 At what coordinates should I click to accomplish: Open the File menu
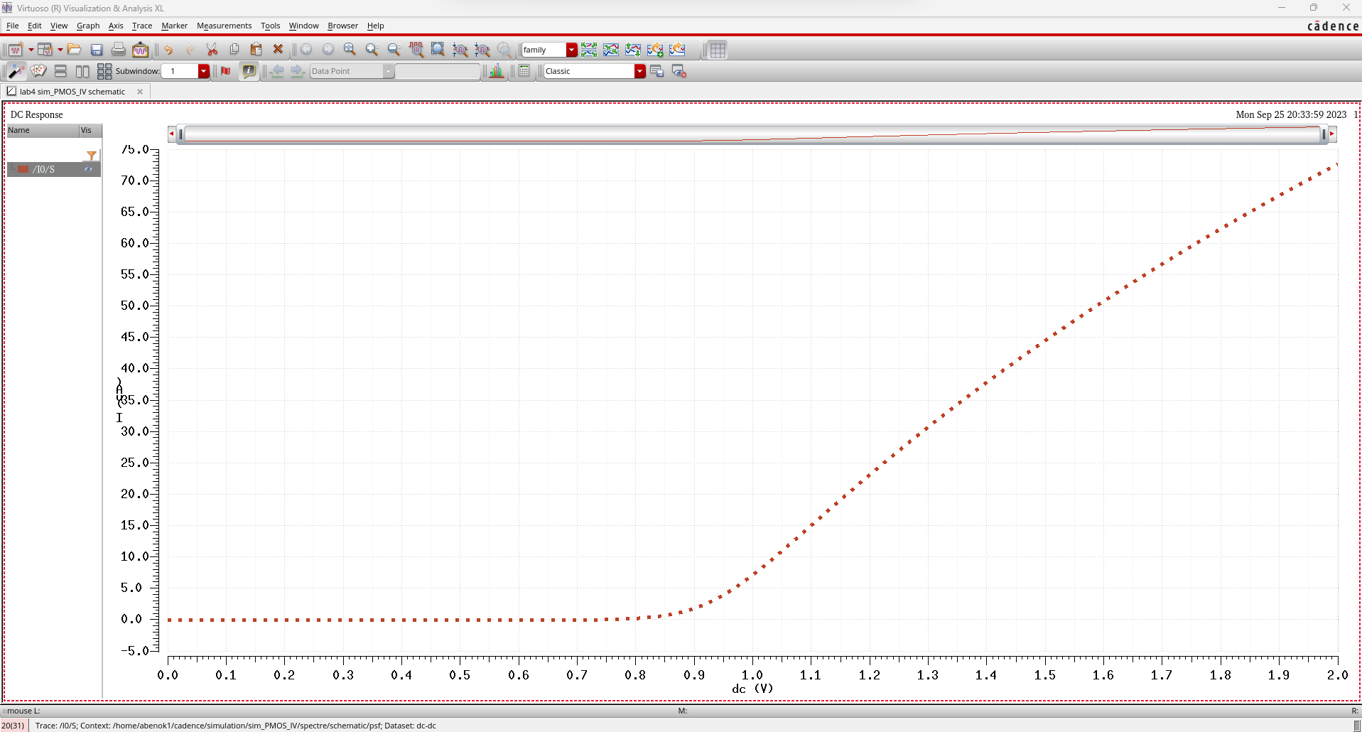(13, 26)
